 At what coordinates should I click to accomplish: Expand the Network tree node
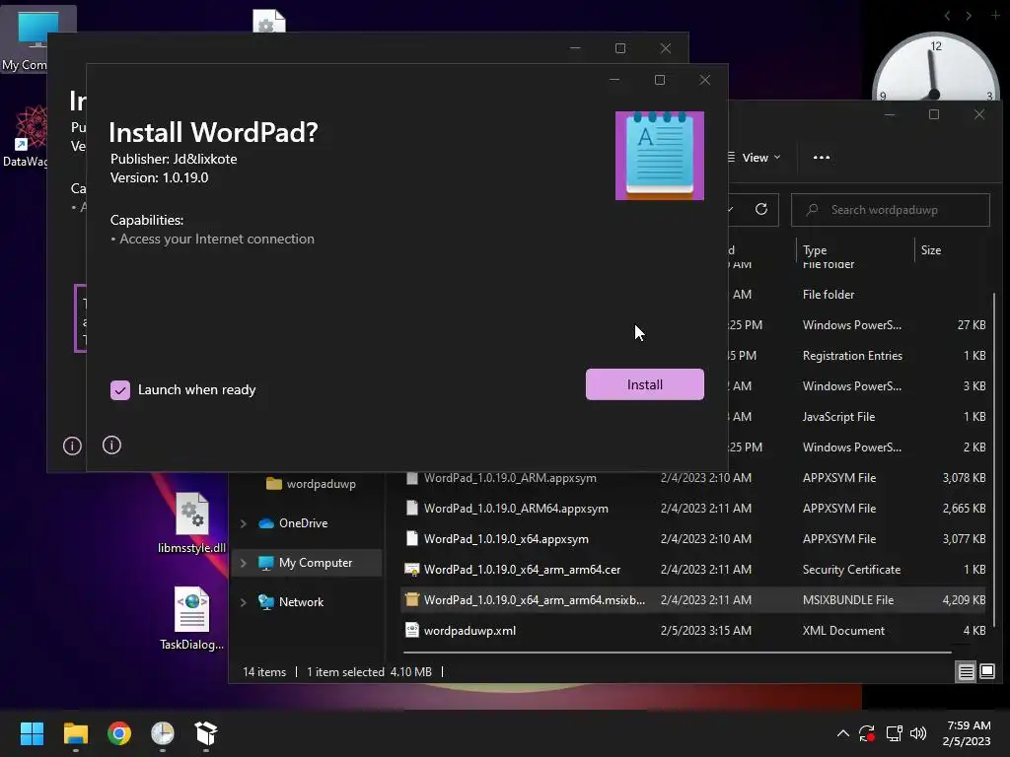coord(244,602)
